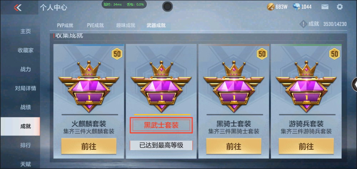Click the diamond currency icon

(297, 7)
